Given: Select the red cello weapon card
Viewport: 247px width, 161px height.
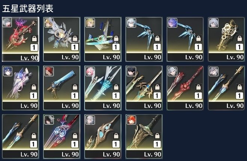Looking at the screenshot, I should click(21, 39).
